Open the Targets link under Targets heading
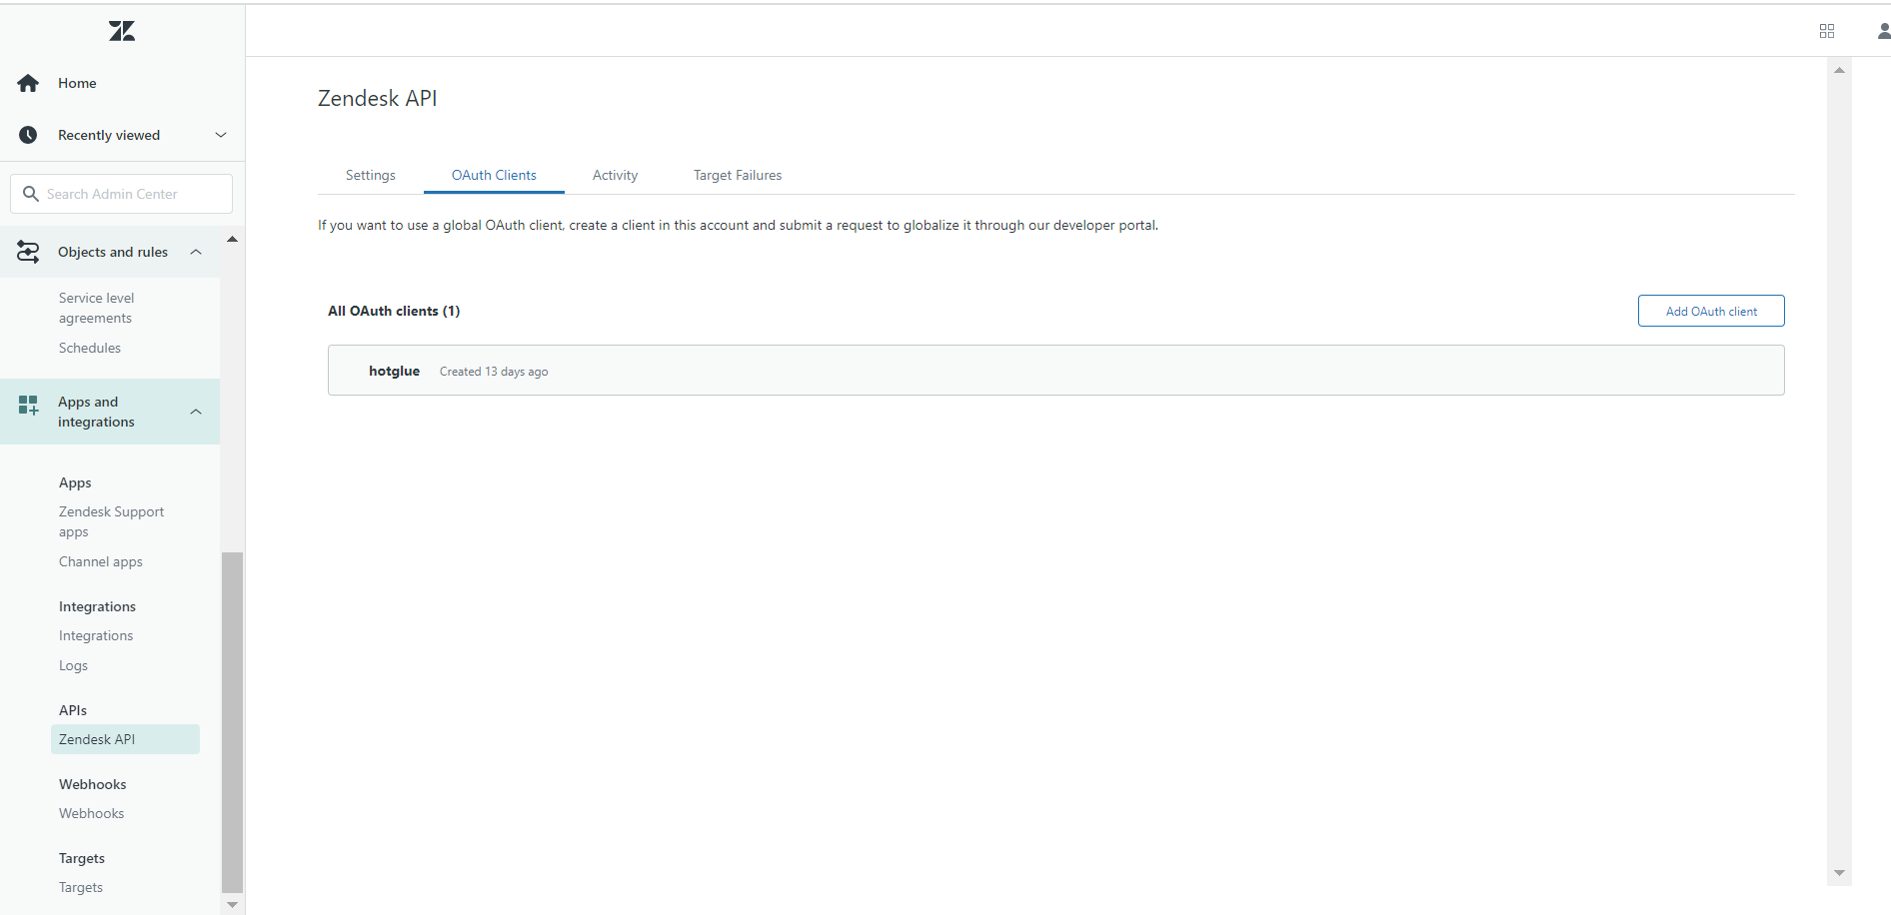Image resolution: width=1891 pixels, height=915 pixels. [x=81, y=887]
